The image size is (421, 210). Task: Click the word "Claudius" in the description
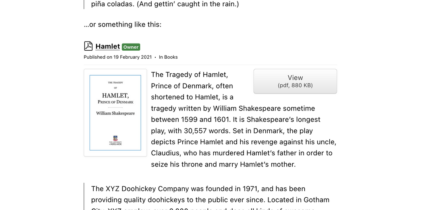click(163, 153)
